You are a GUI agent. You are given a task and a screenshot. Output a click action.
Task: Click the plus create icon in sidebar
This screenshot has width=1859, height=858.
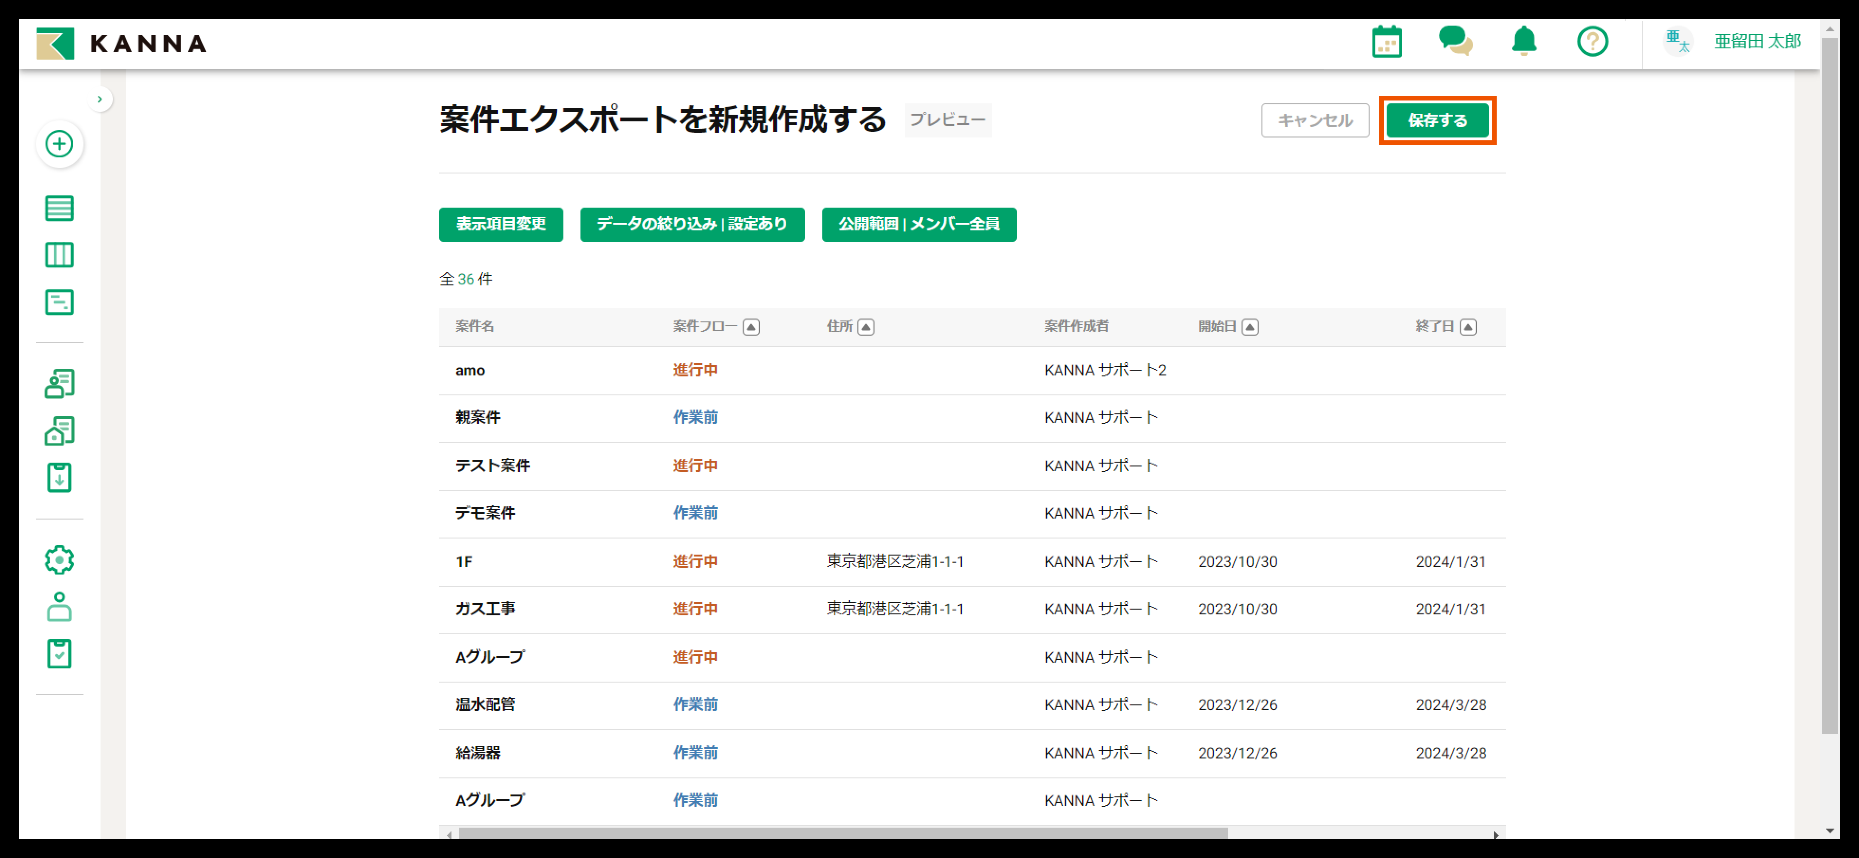[x=59, y=144]
